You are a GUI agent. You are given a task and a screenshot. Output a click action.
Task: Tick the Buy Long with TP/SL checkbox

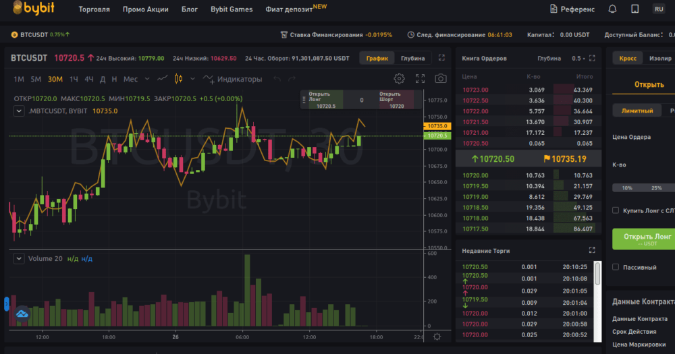[616, 210]
